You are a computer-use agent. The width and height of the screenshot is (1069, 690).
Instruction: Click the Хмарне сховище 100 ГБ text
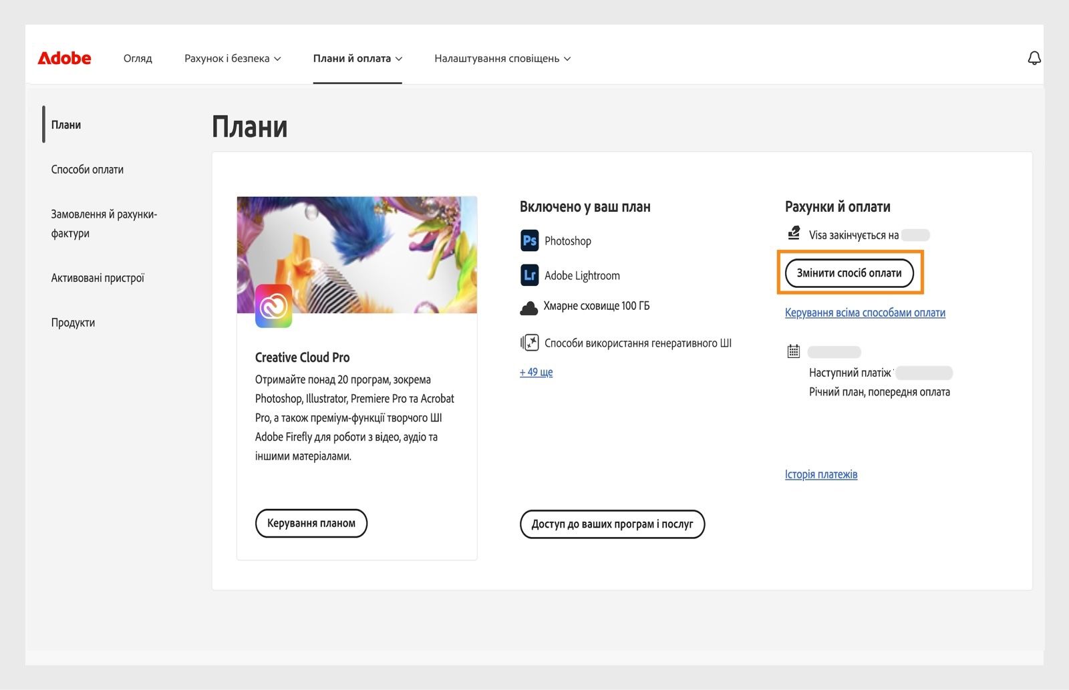coord(597,306)
